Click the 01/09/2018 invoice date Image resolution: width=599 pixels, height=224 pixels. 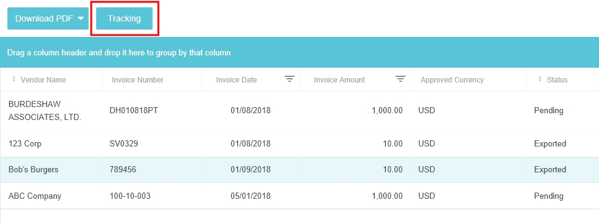[x=251, y=169]
